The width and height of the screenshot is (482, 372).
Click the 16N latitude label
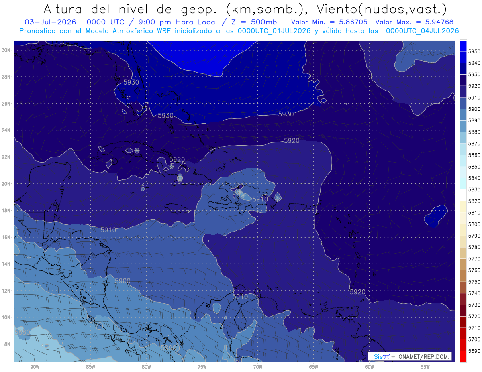click(6, 237)
